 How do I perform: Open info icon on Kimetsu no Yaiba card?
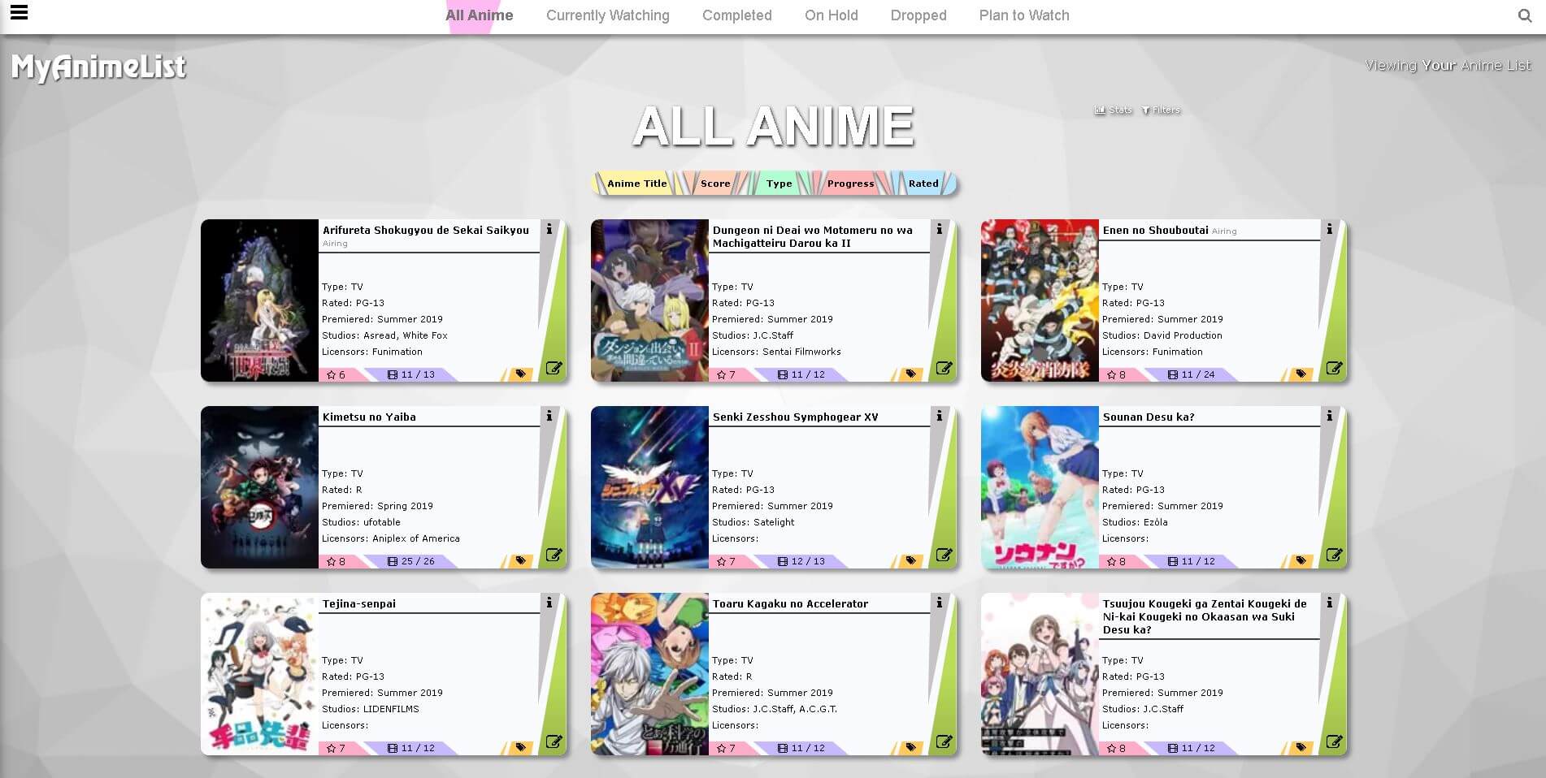tap(549, 417)
